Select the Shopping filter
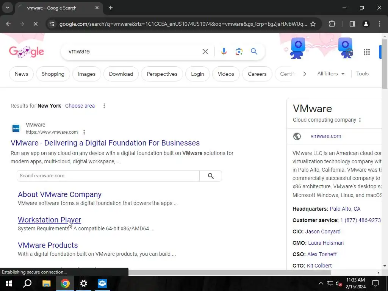Image resolution: width=388 pixels, height=291 pixels. point(53,74)
